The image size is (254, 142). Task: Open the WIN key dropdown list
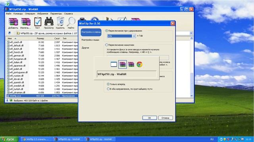point(134,36)
